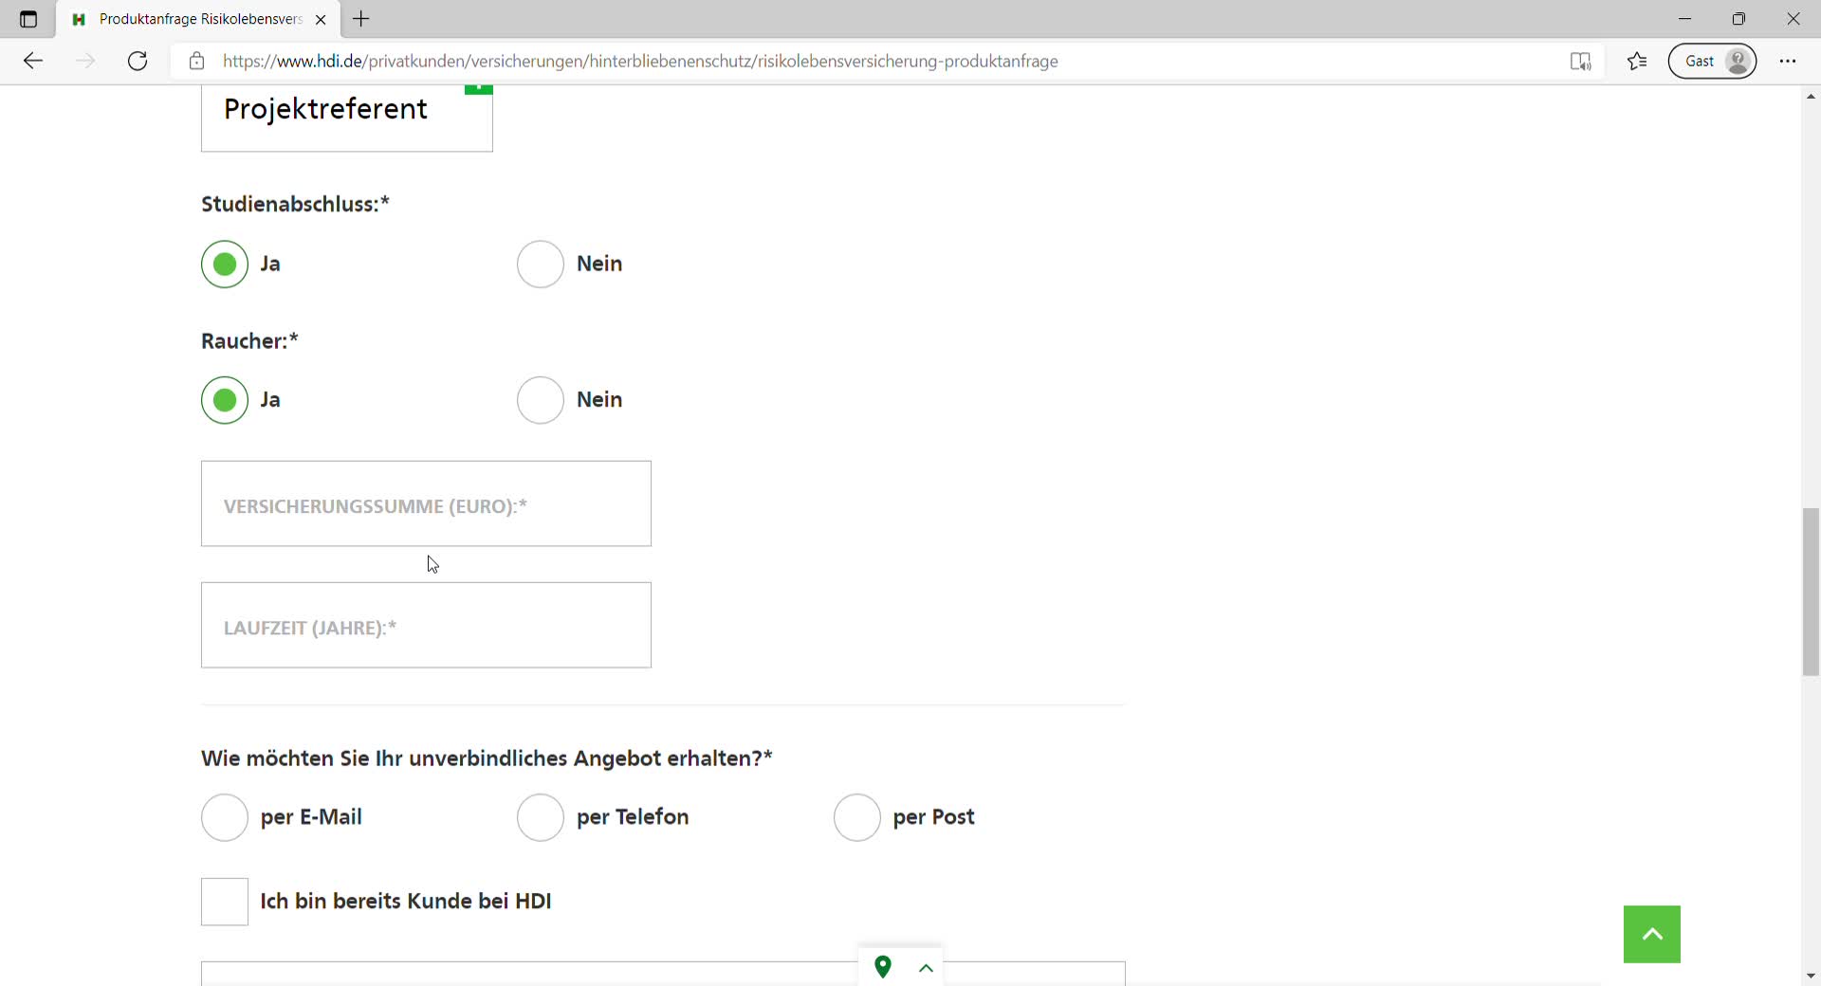Click the site info lock icon
This screenshot has width=1821, height=986.
tap(196, 62)
